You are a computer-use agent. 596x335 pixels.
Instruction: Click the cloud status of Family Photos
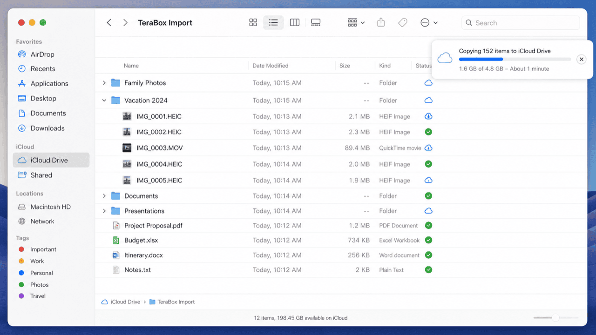pos(428,83)
